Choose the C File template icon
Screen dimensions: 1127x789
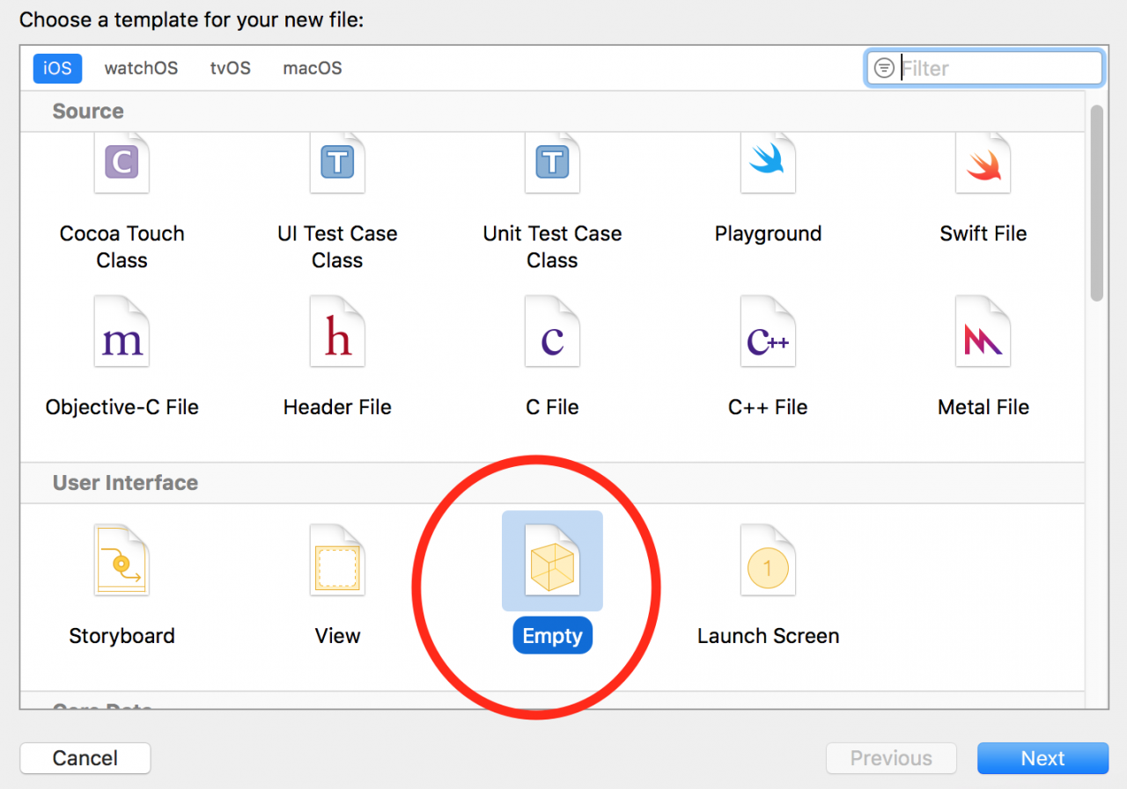click(x=552, y=331)
